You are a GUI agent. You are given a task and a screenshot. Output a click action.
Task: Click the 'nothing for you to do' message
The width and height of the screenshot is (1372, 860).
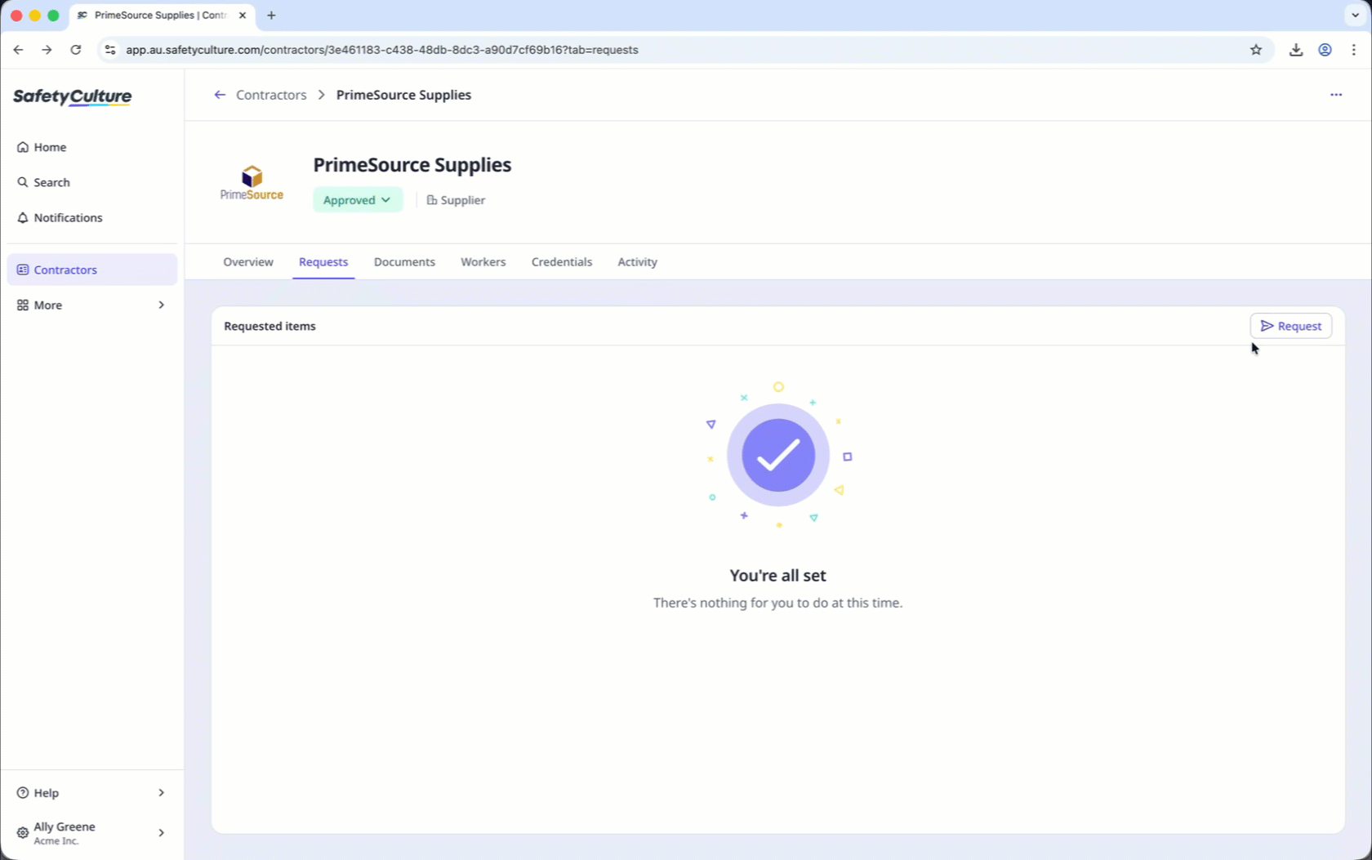(777, 603)
